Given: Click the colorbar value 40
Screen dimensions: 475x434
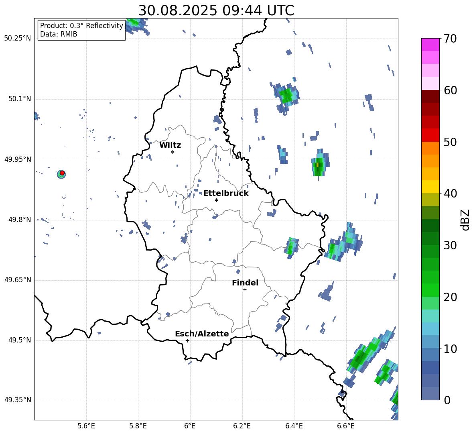Looking at the screenshot, I should 450,194.
